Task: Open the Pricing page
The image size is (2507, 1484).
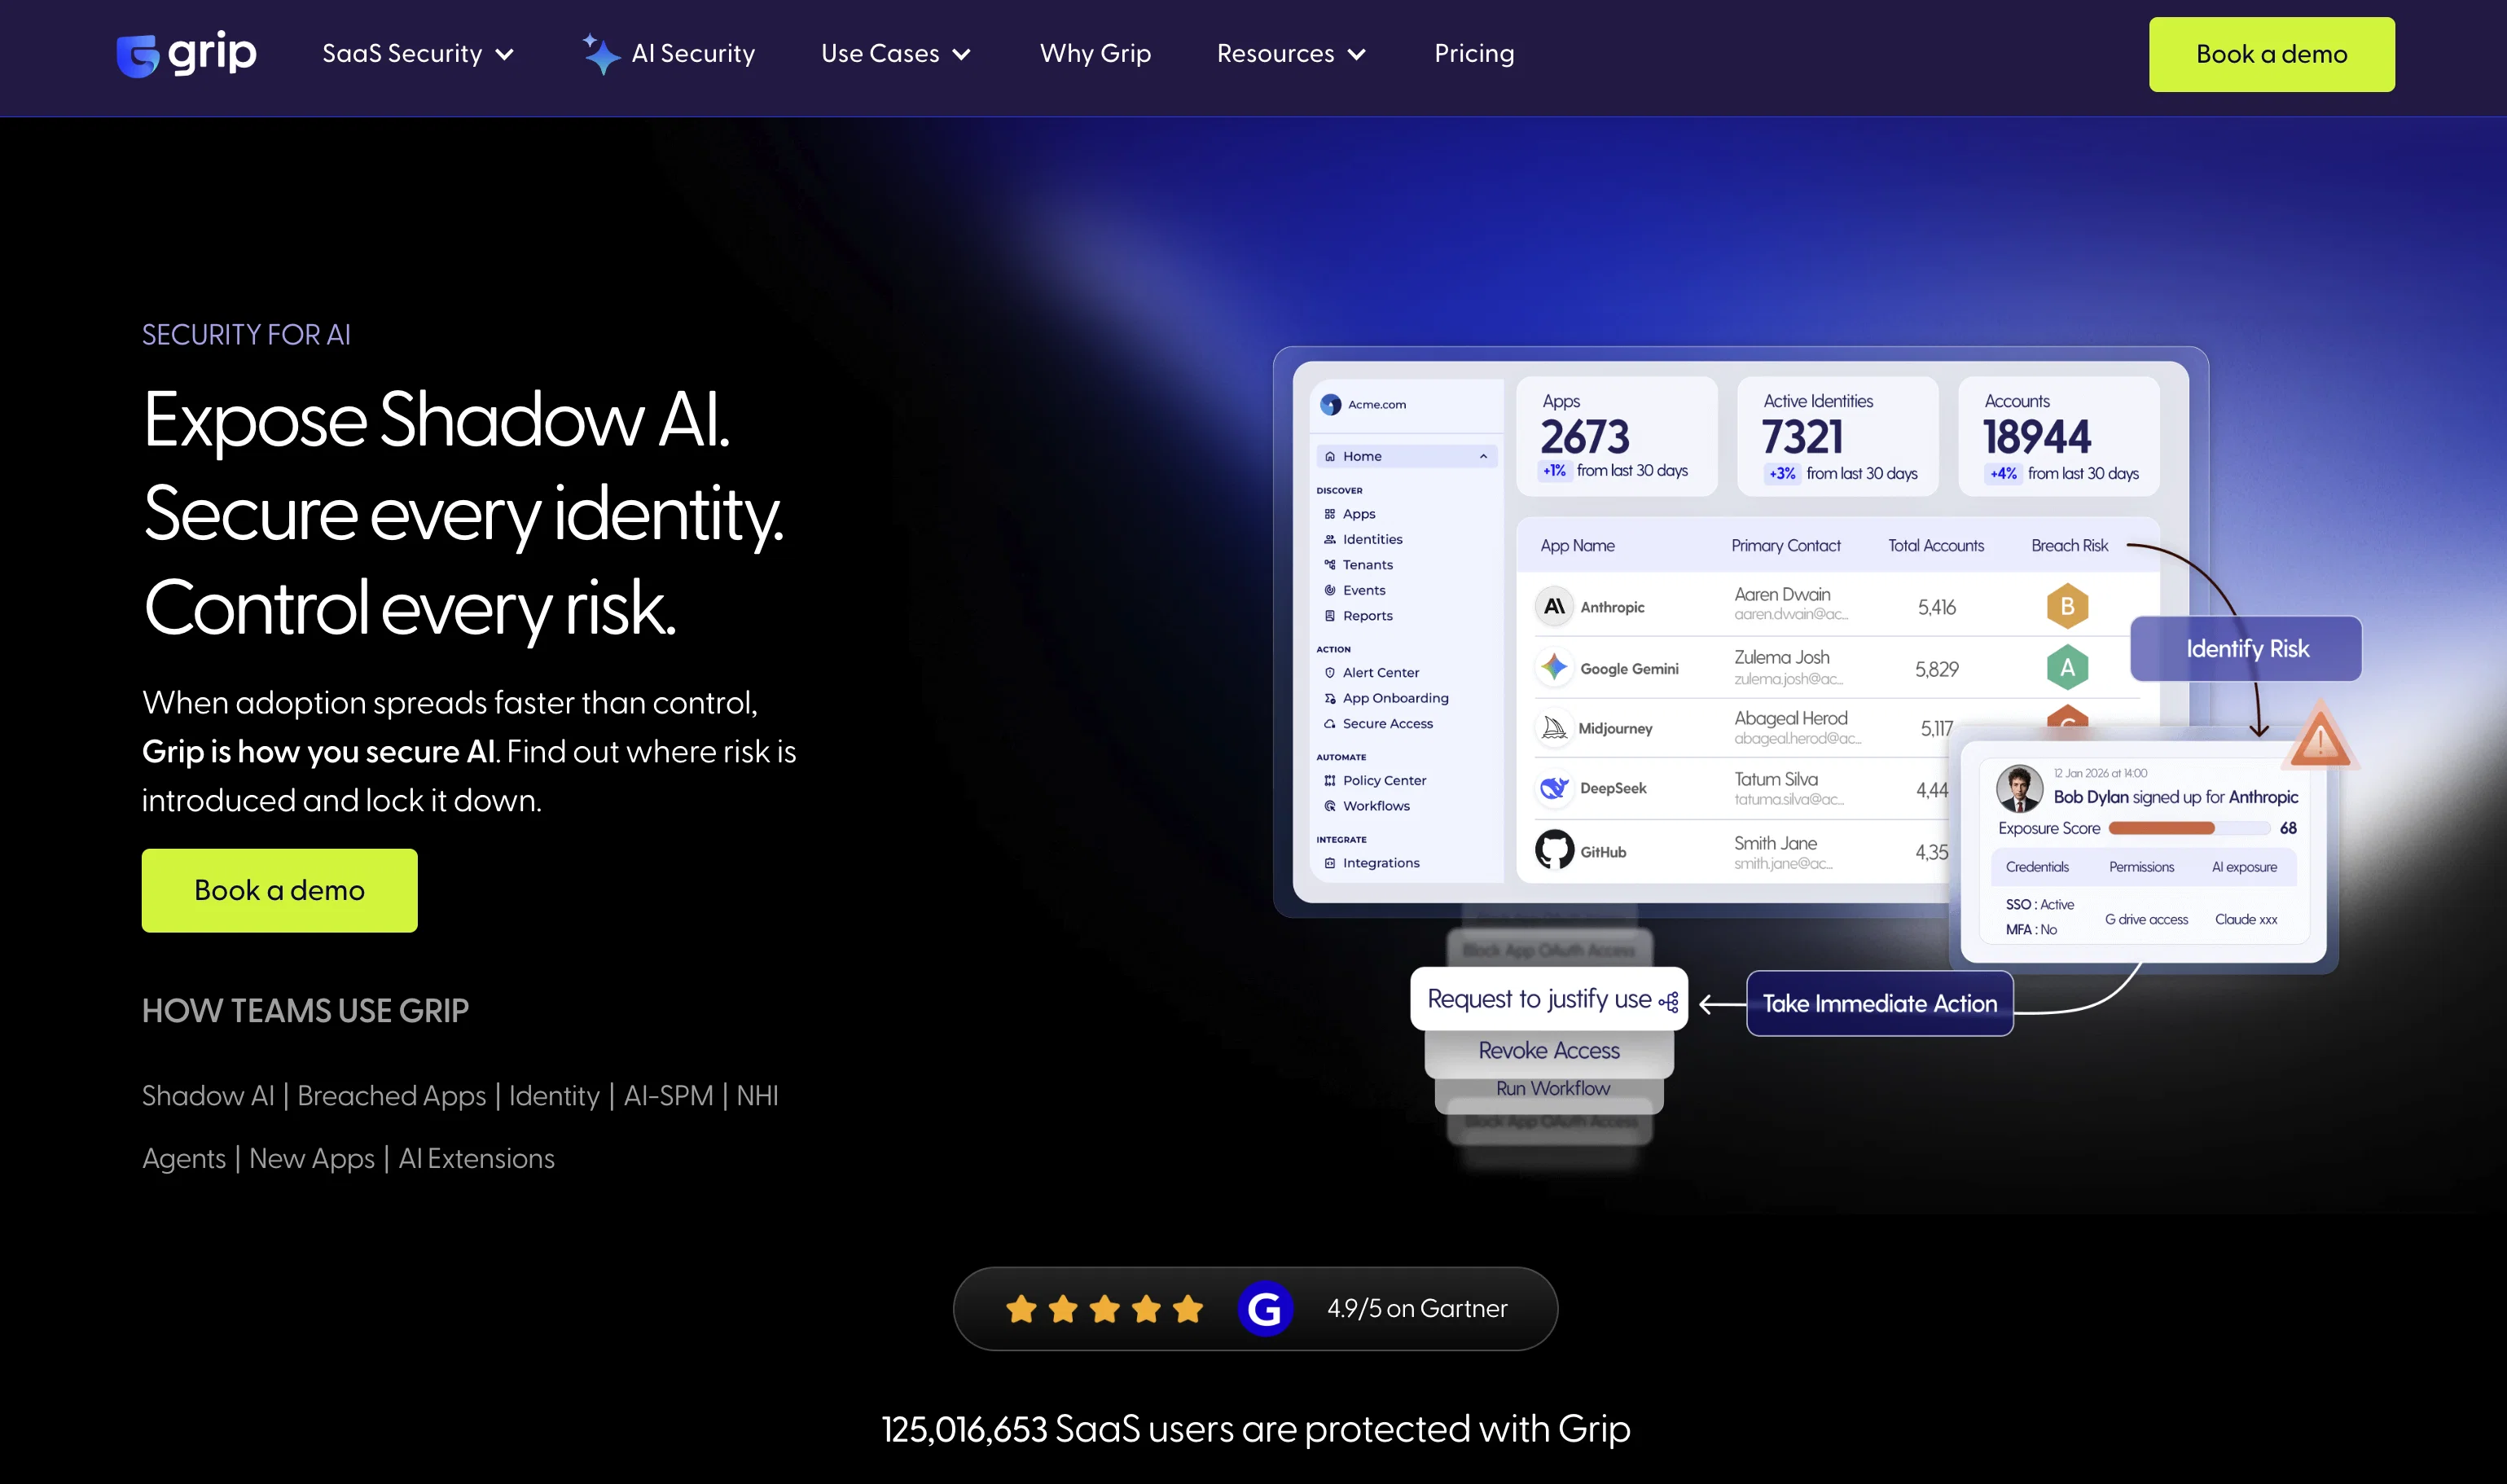Action: [x=1474, y=54]
